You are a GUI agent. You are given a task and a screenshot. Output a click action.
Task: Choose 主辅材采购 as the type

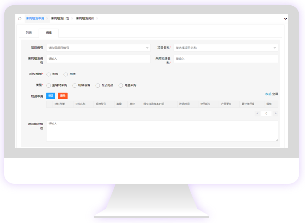[49, 85]
